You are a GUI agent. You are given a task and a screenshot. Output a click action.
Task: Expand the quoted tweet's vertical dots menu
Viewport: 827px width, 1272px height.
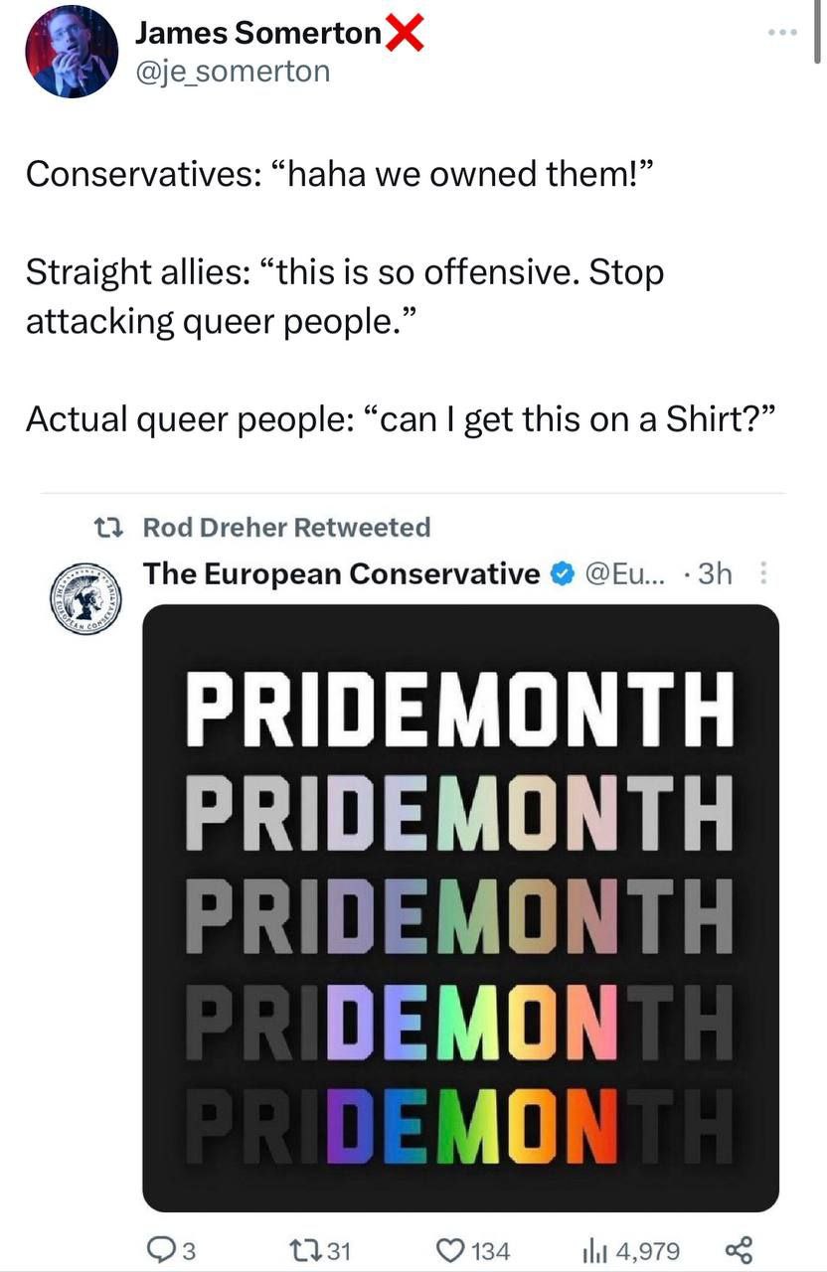coord(763,573)
